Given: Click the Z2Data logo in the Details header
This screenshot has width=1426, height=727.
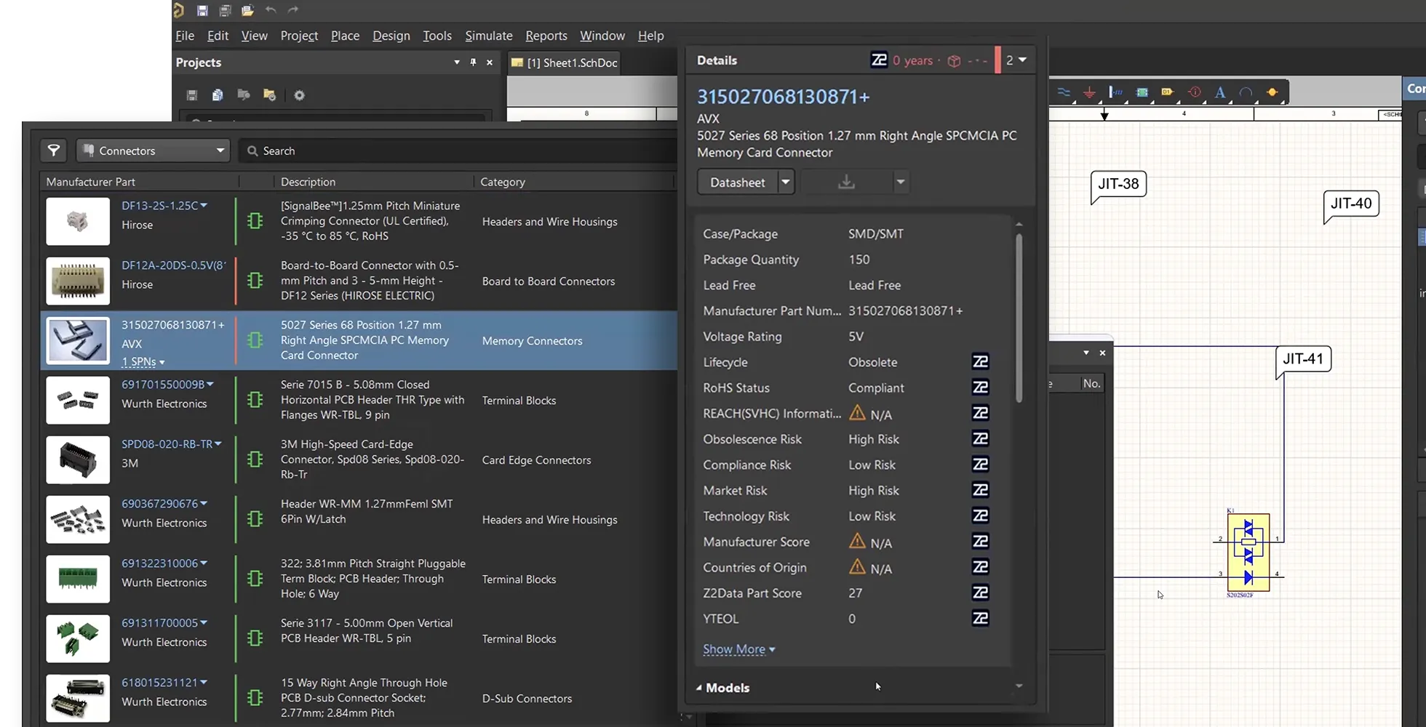Looking at the screenshot, I should [879, 60].
